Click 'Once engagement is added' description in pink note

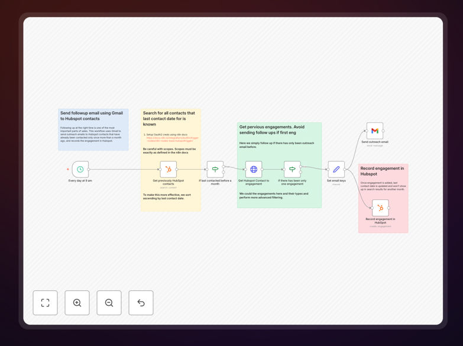pos(383,186)
